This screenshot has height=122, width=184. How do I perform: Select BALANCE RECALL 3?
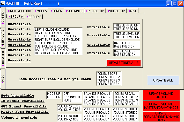97,100
